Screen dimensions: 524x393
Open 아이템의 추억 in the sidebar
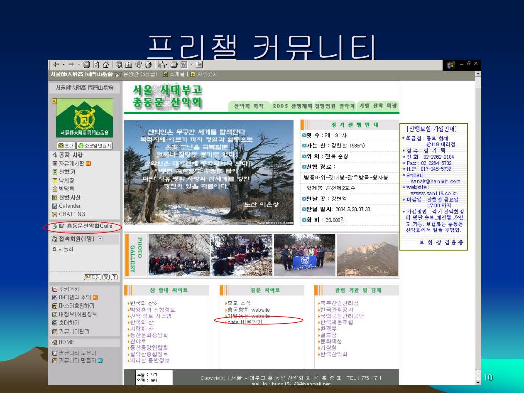pyautogui.click(x=75, y=297)
